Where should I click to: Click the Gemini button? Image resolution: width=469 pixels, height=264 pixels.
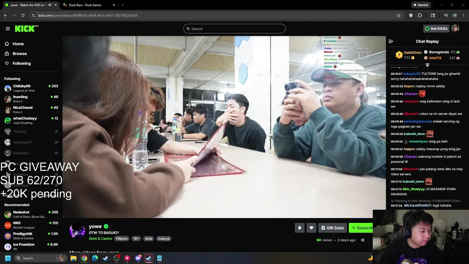pyautogui.click(x=420, y=5)
